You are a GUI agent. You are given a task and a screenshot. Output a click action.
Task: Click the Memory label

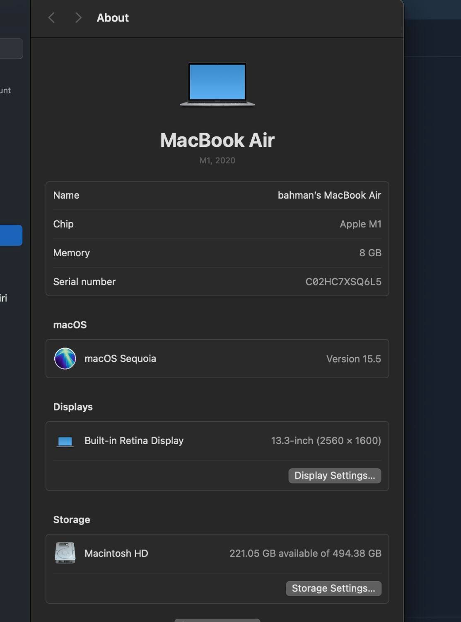71,253
